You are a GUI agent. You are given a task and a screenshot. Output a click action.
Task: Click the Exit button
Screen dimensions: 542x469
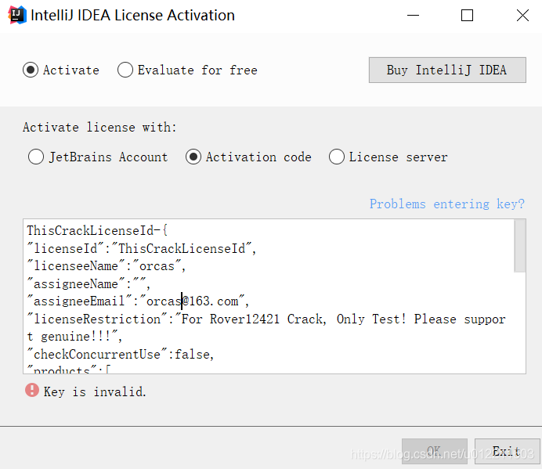[507, 451]
